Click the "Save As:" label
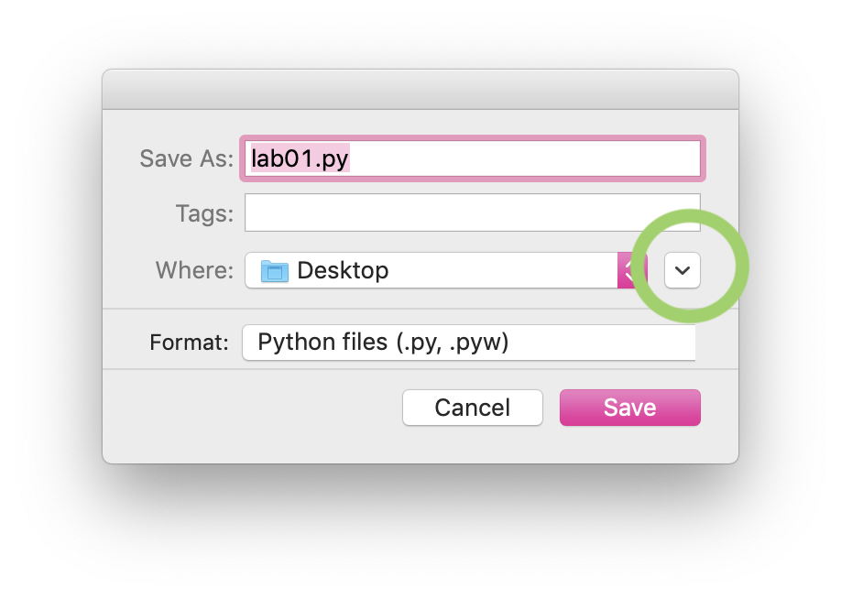841x599 pixels. 187,158
